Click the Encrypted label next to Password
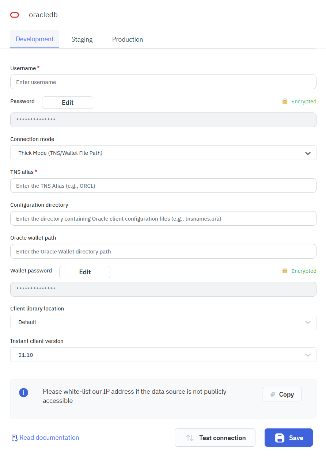The height and width of the screenshot is (458, 326). coord(304,102)
